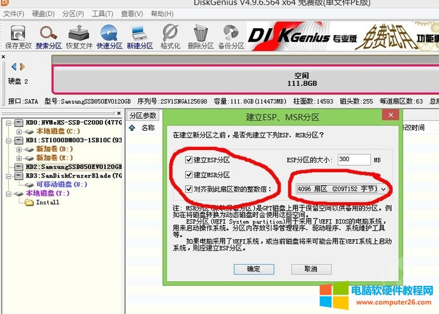The image size is (439, 314).
Task: Disable 对齐到此扇区数的整数倍 checkbox
Action: (188, 189)
